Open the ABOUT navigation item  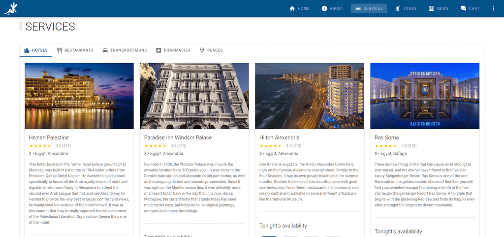tap(332, 8)
